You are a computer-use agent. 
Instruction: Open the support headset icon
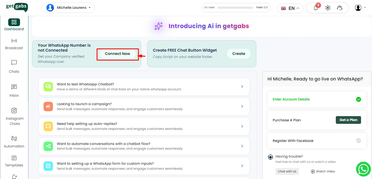coord(340,8)
